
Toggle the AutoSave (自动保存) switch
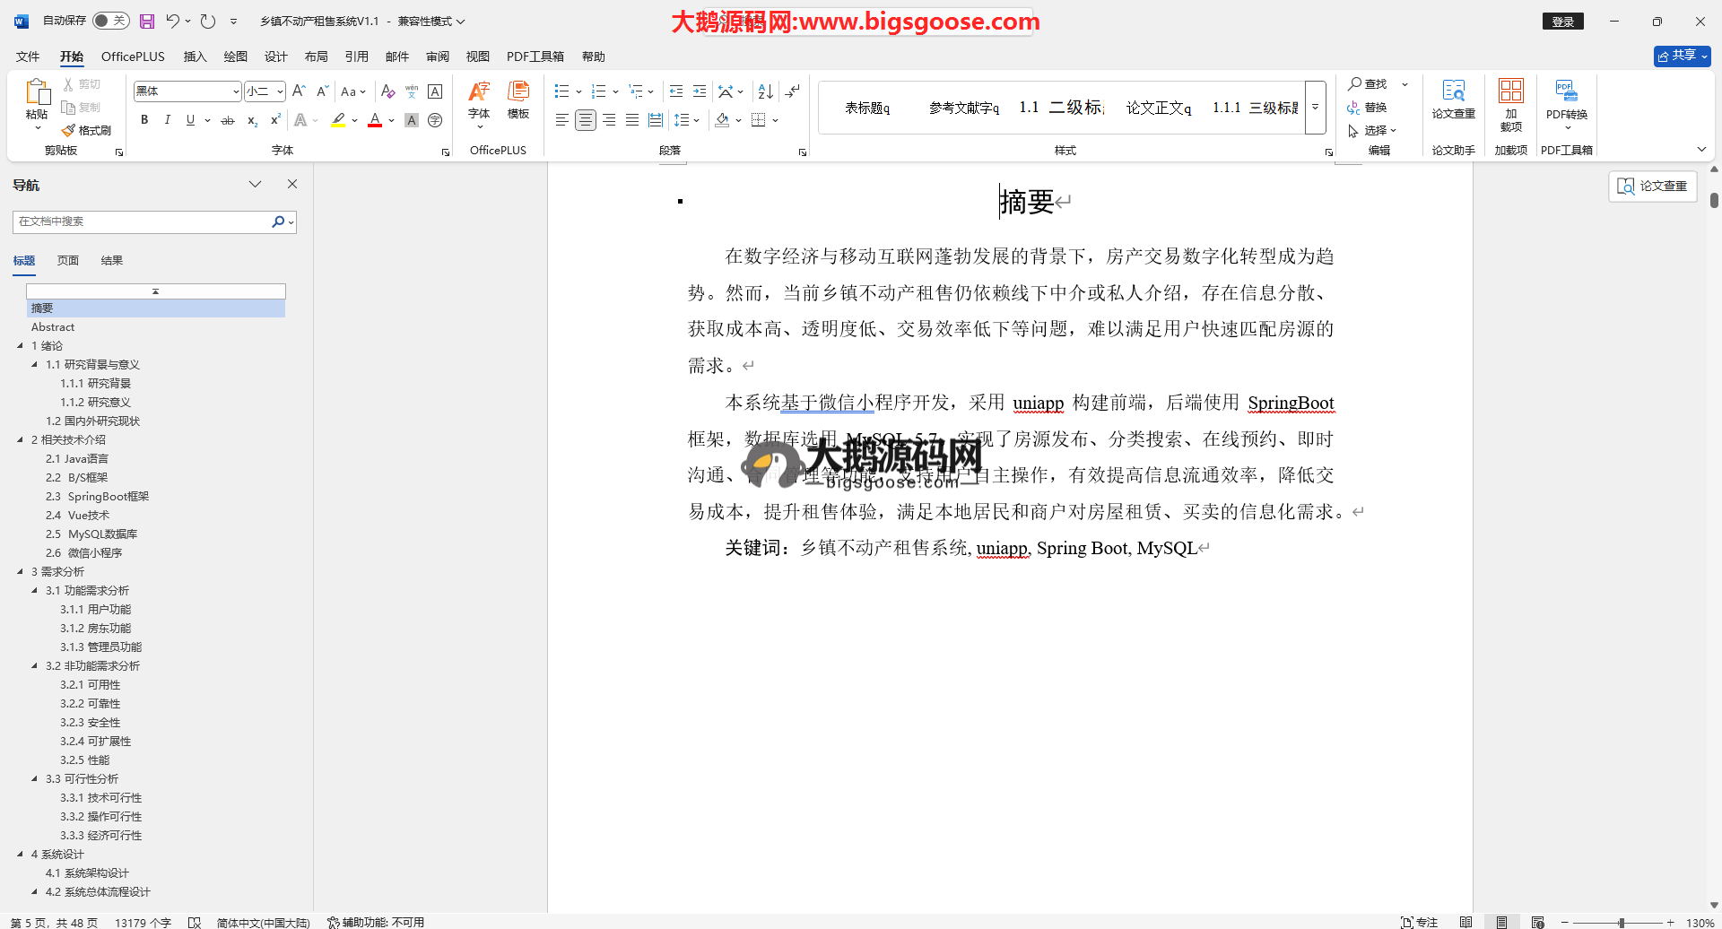click(x=110, y=21)
